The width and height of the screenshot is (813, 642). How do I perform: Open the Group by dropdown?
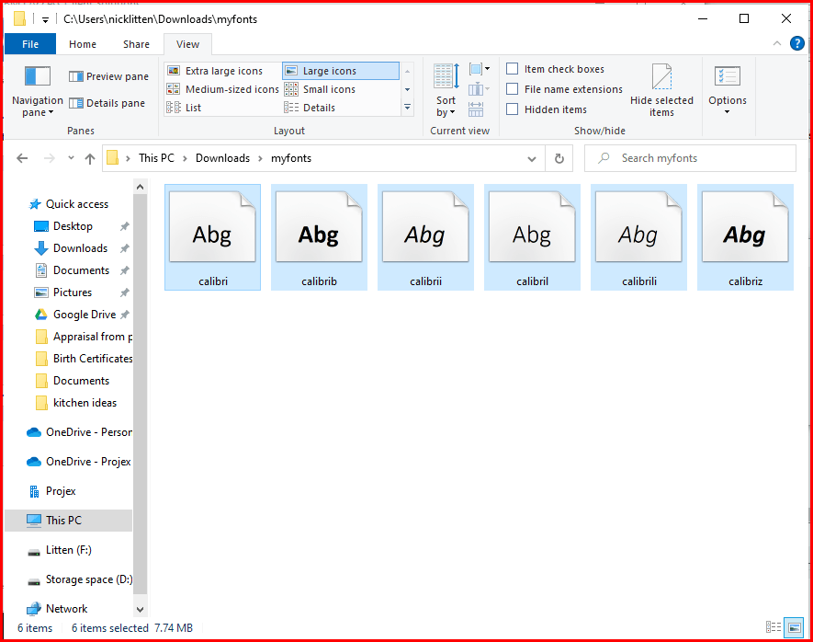[480, 69]
